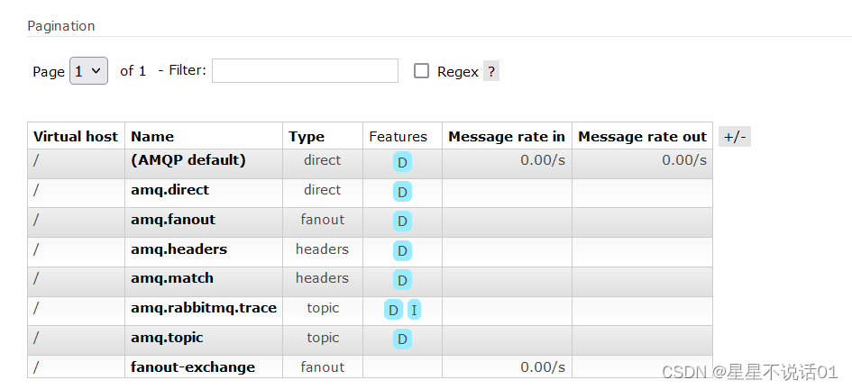This screenshot has width=852, height=389.
Task: Click the D badge for amq.match
Action: pyautogui.click(x=402, y=280)
